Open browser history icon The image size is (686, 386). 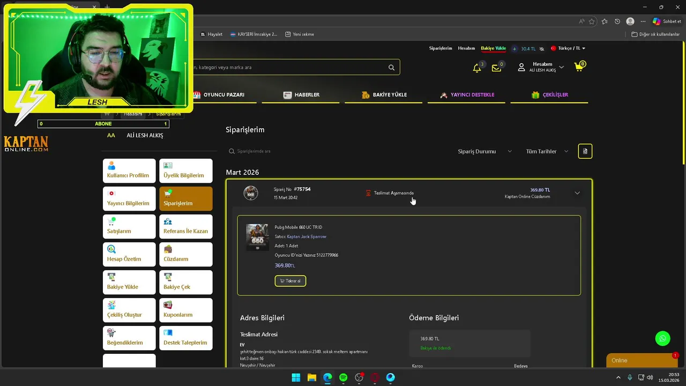(617, 21)
